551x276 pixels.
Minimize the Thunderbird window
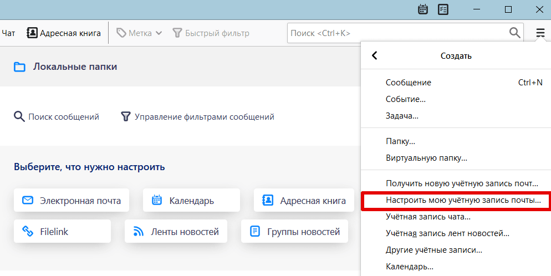pos(476,9)
